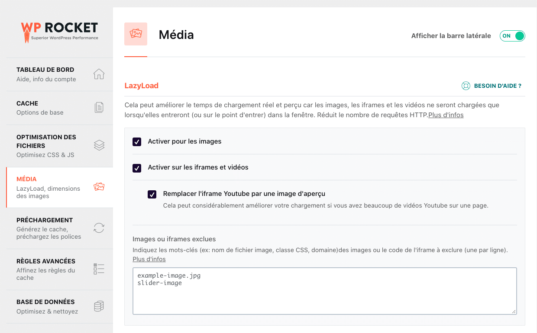Screen dimensions: 537x333
Task: Disable Remplacer l'iframe Youtube par une image d'aperçu
Action: tap(152, 194)
